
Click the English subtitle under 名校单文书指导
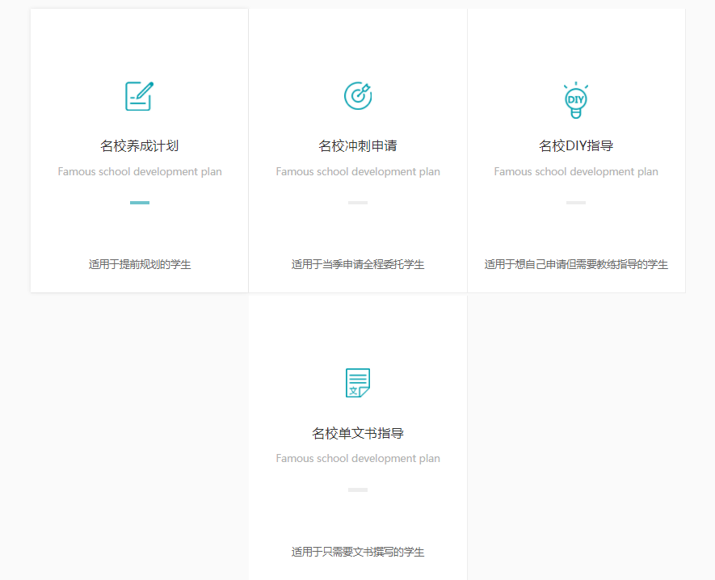(x=358, y=459)
